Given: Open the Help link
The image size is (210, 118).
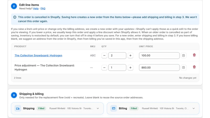Looking at the screenshot, I should (36, 9).
